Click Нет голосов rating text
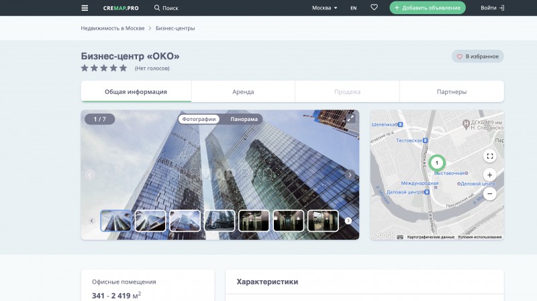The width and height of the screenshot is (537, 301). pos(152,69)
